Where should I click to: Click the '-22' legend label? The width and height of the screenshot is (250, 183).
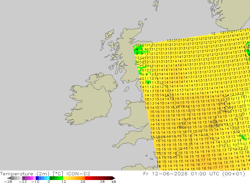click(x=23, y=182)
